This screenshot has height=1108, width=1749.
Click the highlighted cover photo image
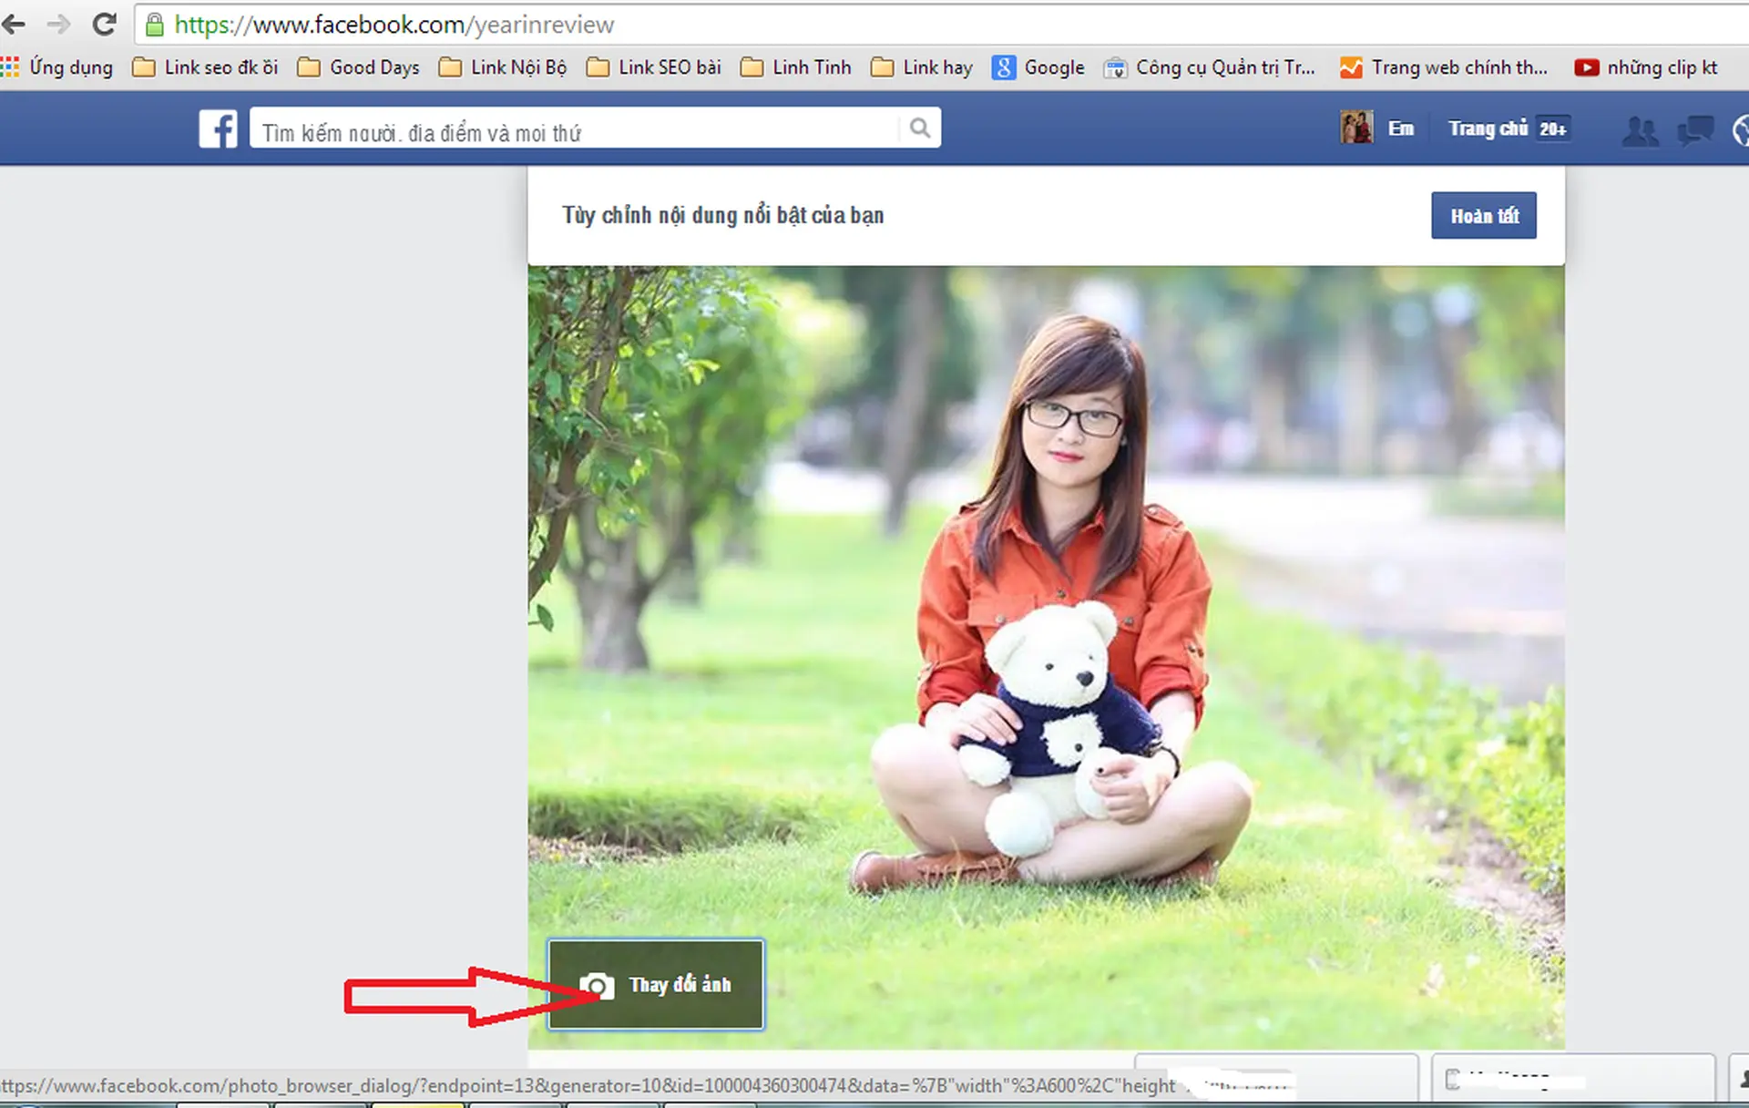tap(1046, 656)
